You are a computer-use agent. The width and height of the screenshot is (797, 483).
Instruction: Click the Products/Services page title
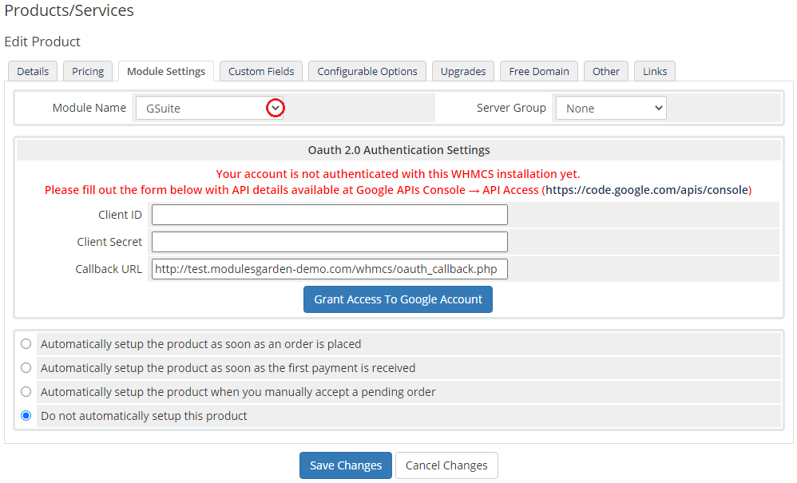(x=69, y=10)
